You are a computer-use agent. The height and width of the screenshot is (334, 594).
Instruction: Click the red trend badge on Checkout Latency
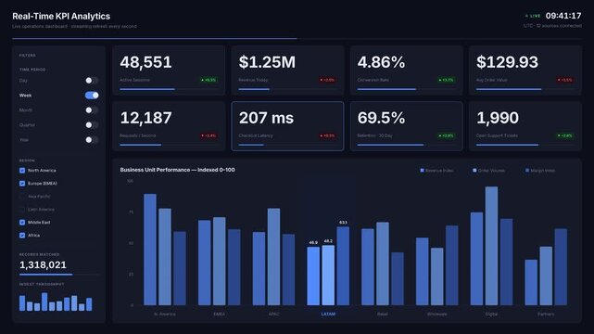327,135
